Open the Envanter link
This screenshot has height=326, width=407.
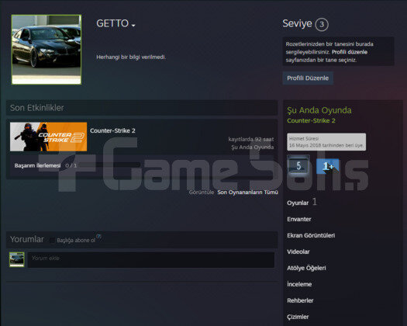pyautogui.click(x=299, y=219)
